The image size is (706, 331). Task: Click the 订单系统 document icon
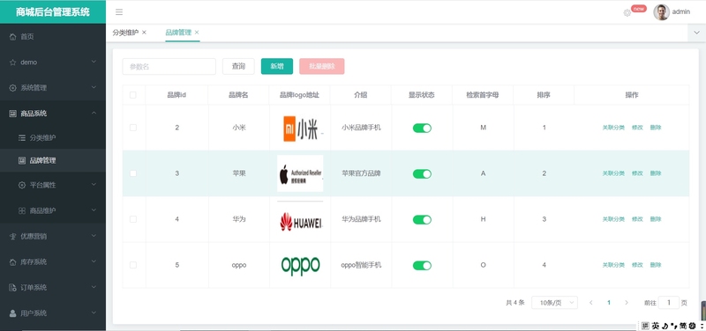click(13, 288)
